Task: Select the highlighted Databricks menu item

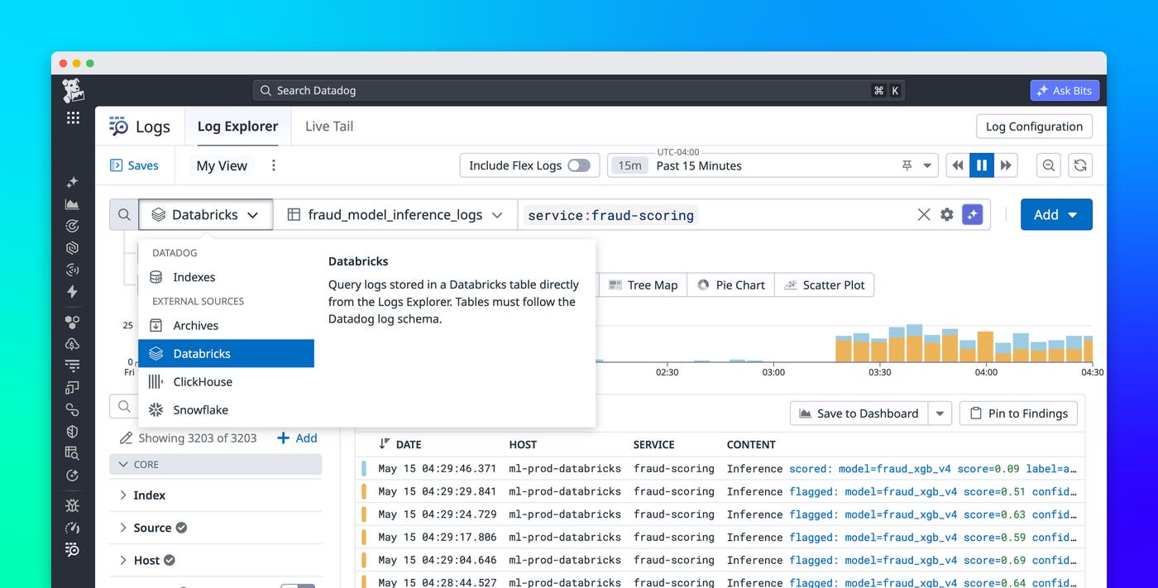Action: [226, 354]
